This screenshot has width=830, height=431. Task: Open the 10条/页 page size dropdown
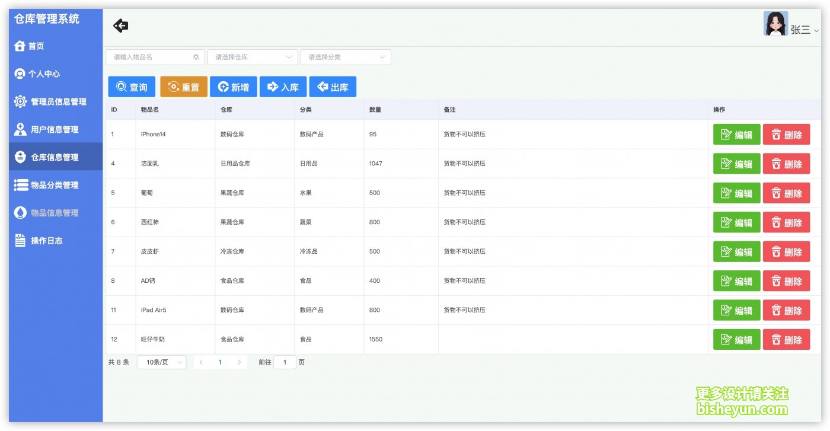(x=161, y=362)
